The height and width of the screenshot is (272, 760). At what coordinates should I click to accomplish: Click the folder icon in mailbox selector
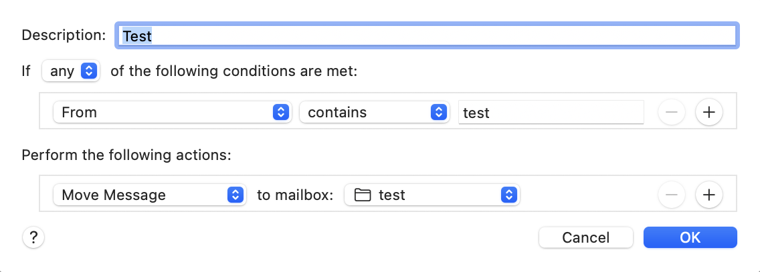coord(363,195)
